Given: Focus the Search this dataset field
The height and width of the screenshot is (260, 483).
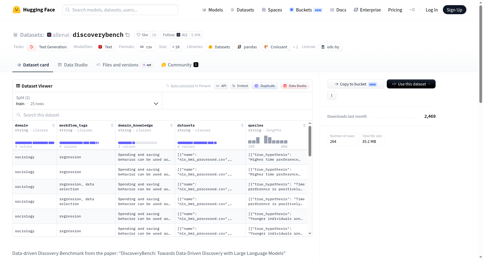Looking at the screenshot, I should [162, 115].
